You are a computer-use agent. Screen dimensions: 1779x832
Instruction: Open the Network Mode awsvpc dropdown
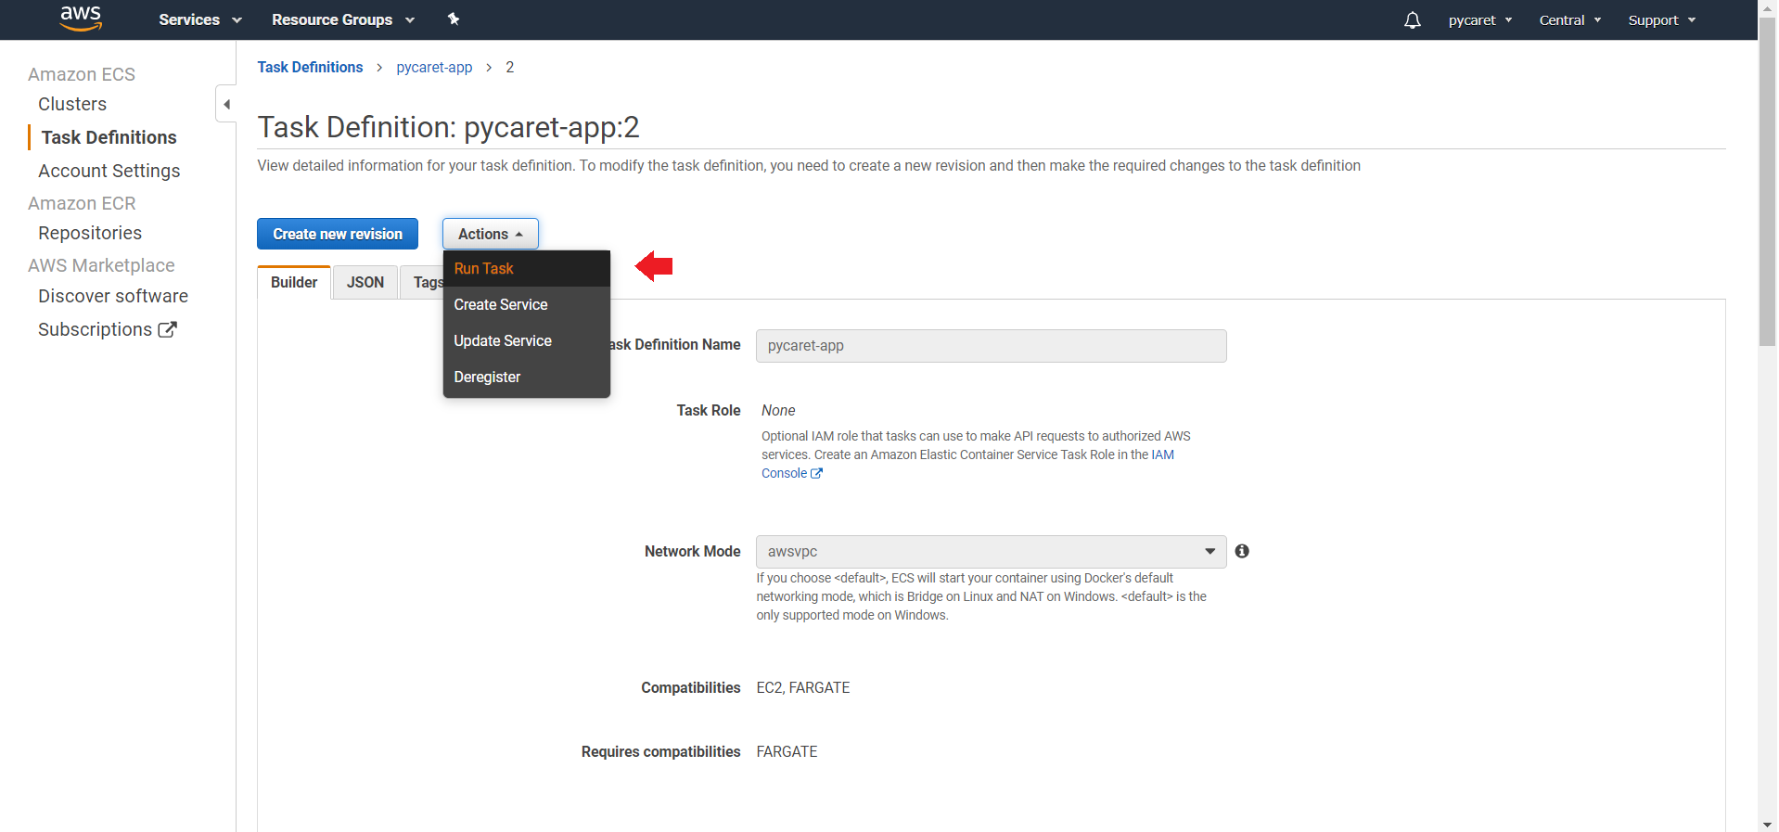[991, 551]
